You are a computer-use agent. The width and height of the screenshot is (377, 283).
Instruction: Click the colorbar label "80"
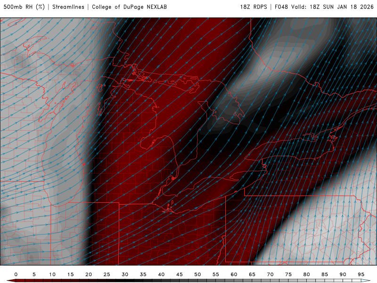tap(307, 275)
